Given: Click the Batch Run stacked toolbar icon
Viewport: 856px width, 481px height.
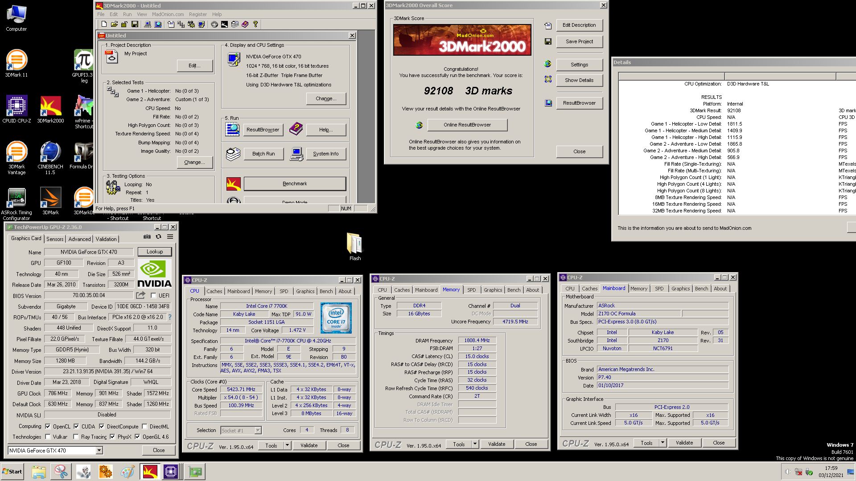Looking at the screenshot, I should [x=235, y=24].
